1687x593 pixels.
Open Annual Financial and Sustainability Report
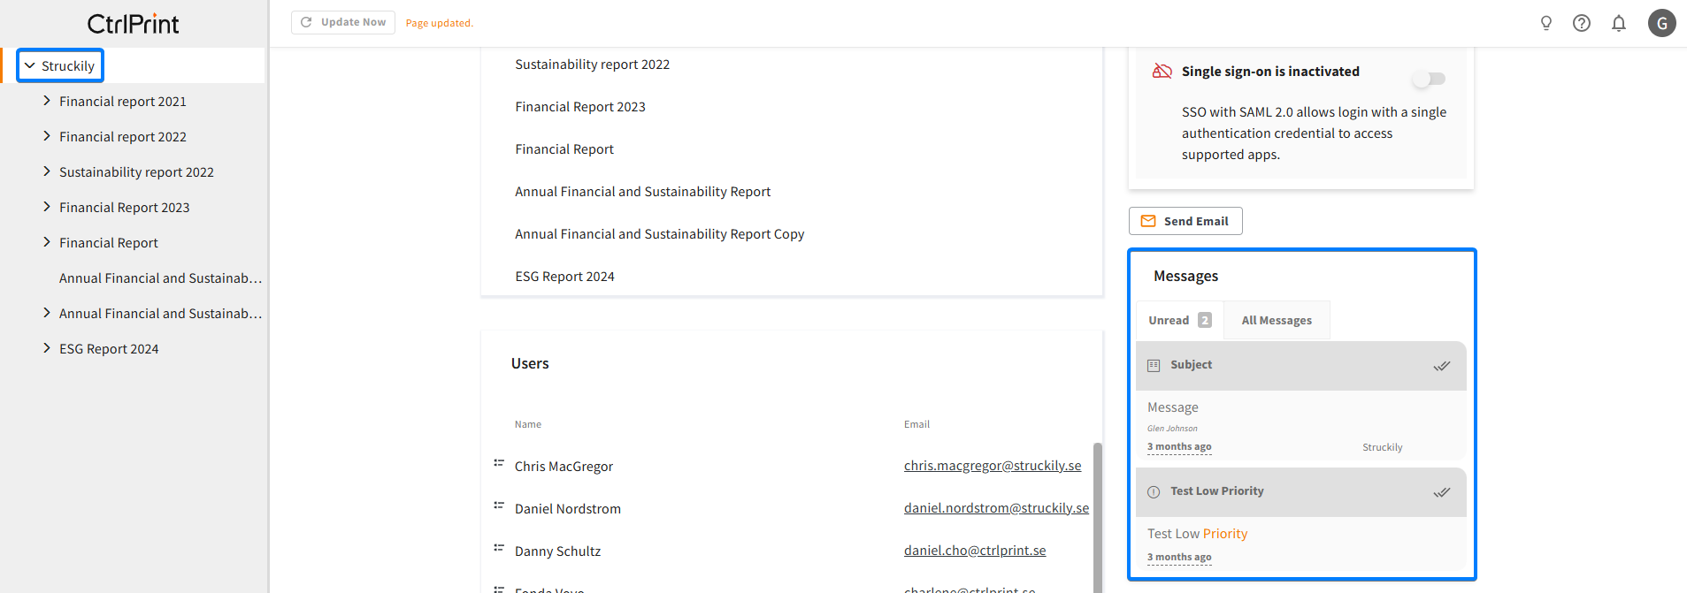[643, 192]
